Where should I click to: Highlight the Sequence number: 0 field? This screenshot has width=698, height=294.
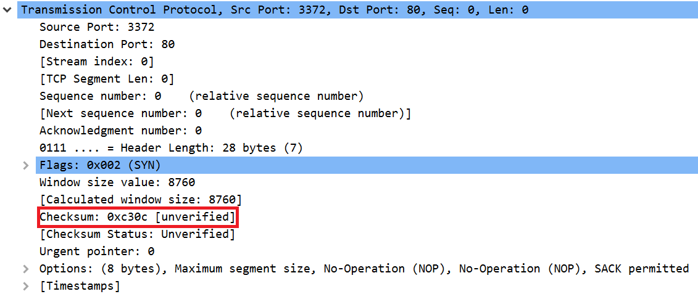(100, 96)
